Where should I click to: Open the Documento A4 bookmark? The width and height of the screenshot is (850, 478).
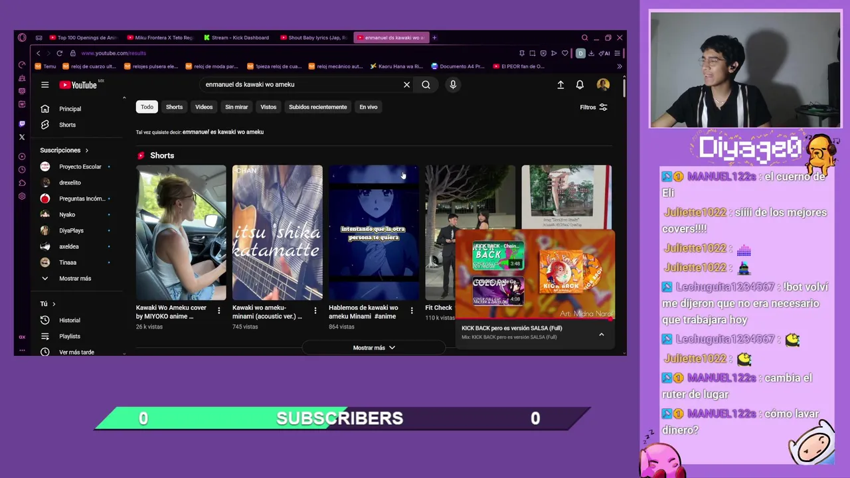458,66
